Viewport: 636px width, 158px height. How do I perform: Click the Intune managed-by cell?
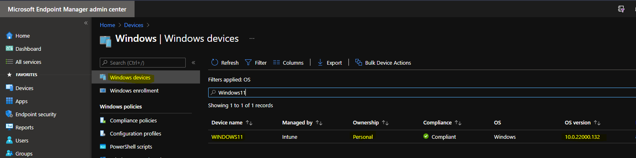tap(290, 137)
